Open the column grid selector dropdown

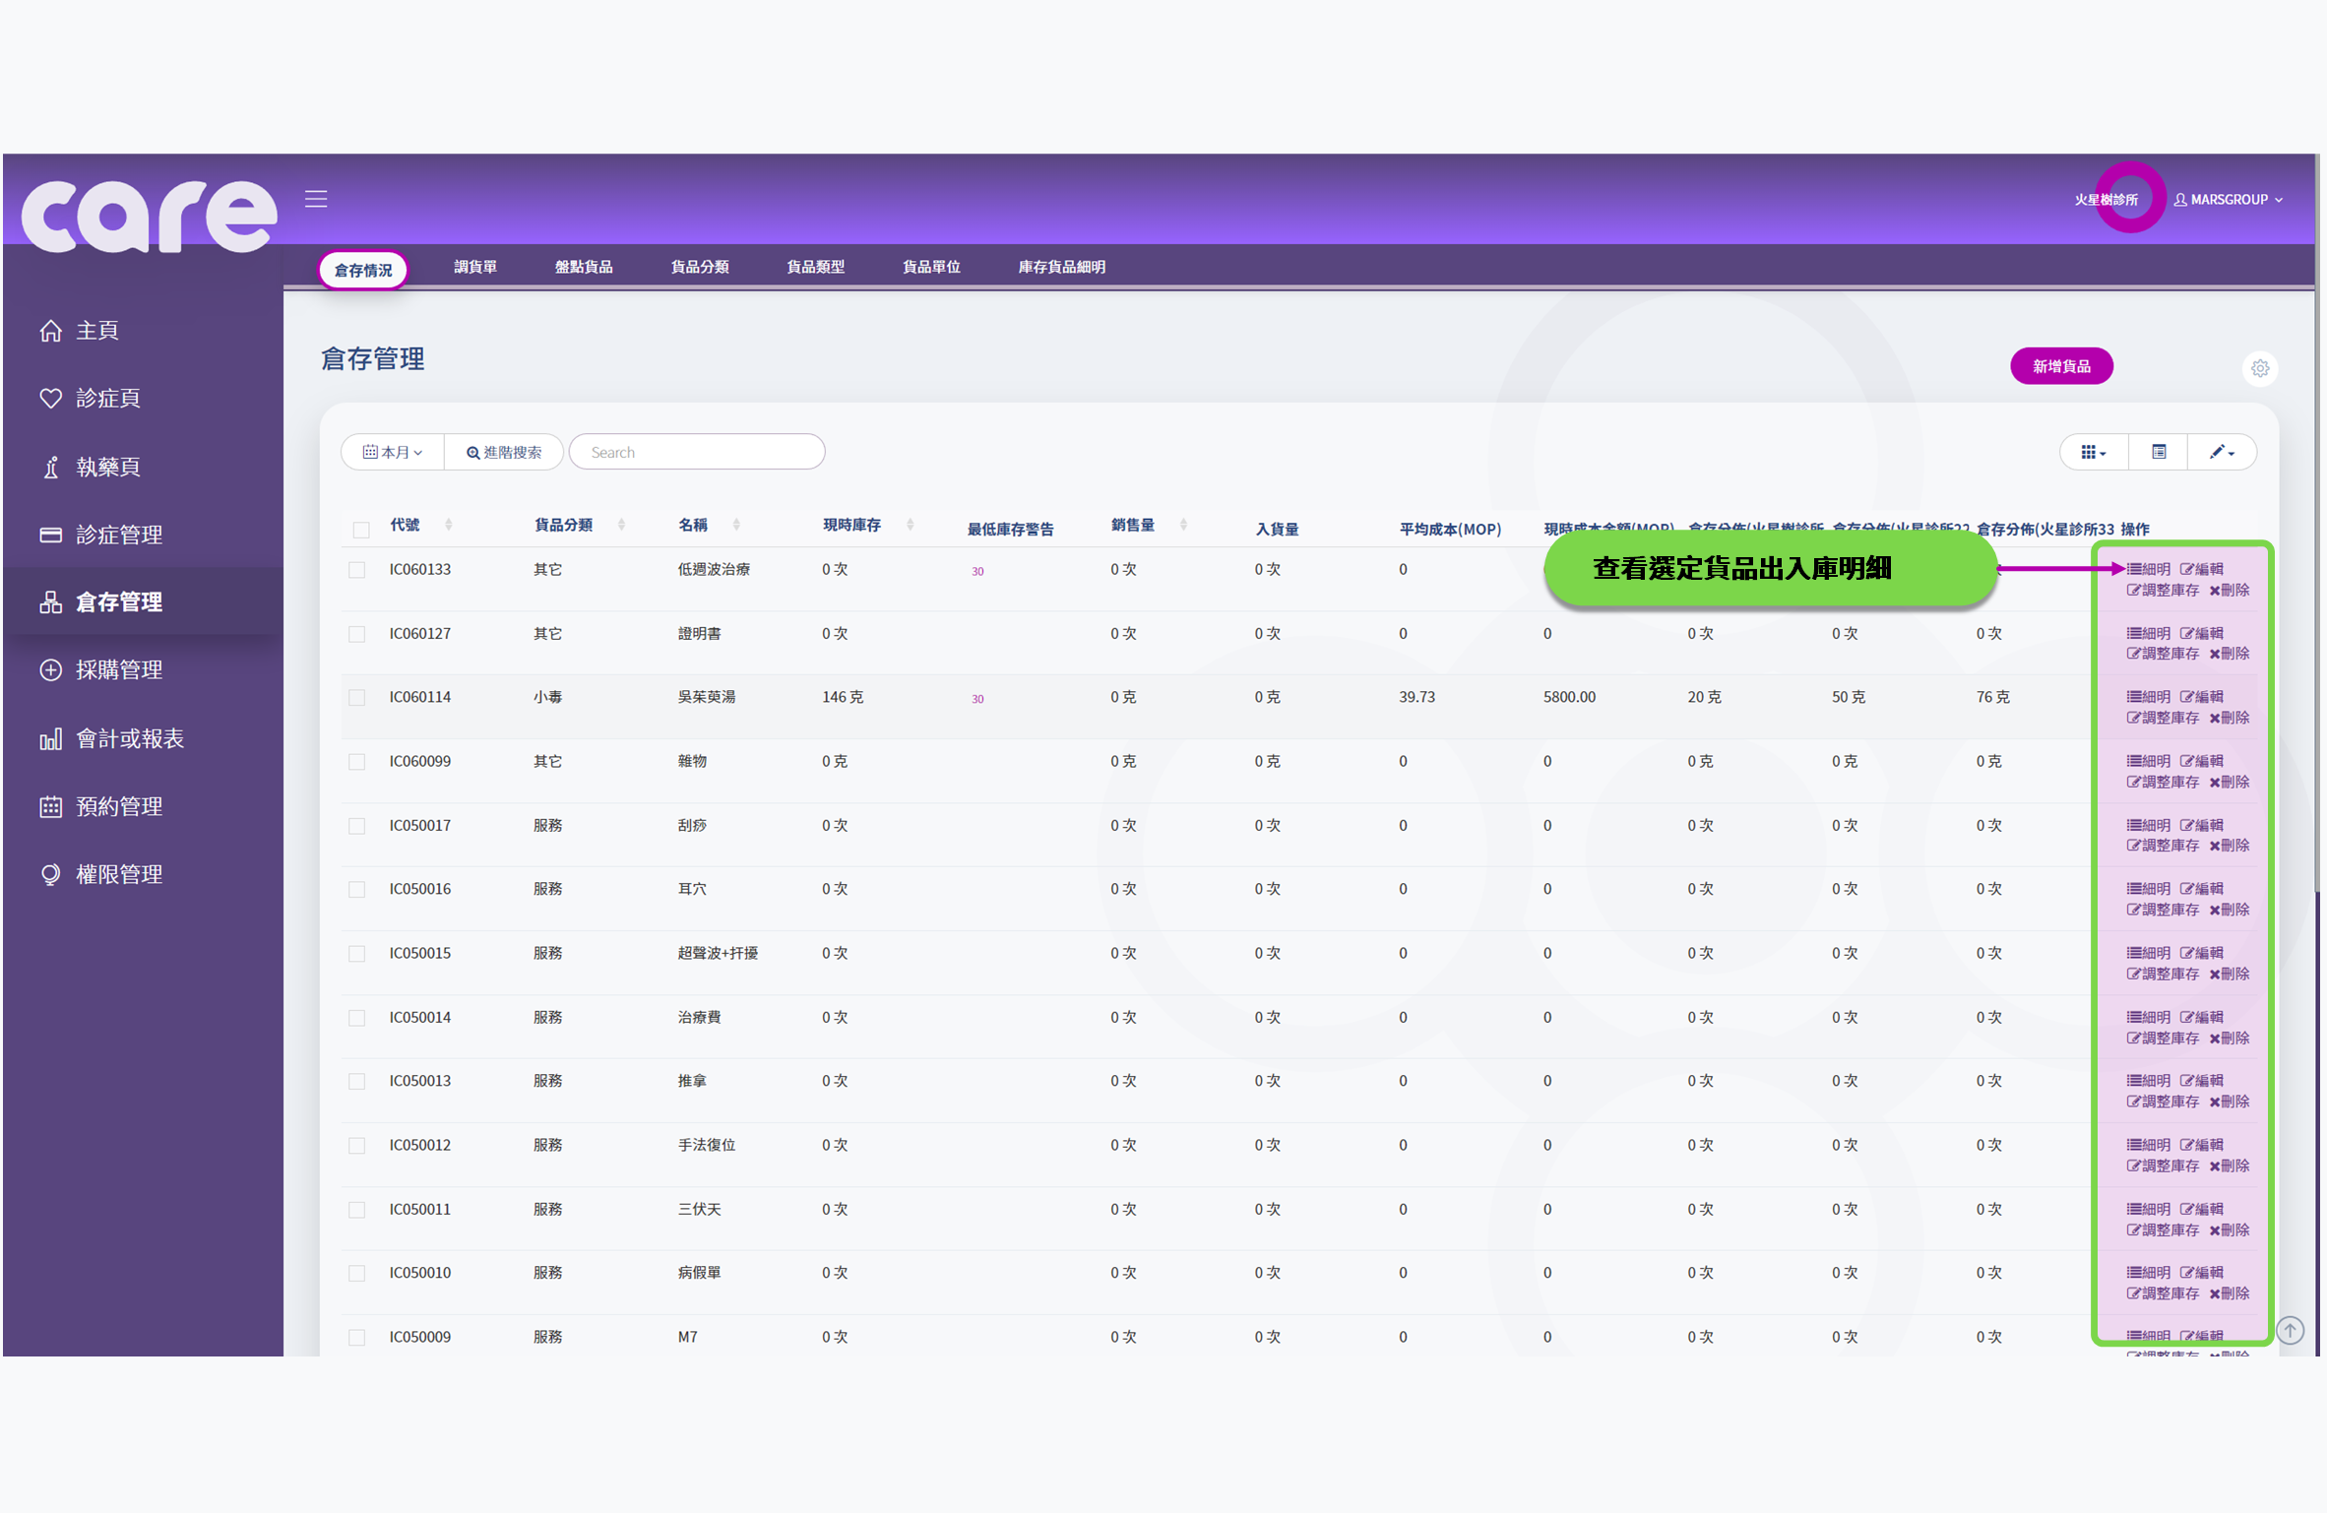pyautogui.click(x=2093, y=452)
